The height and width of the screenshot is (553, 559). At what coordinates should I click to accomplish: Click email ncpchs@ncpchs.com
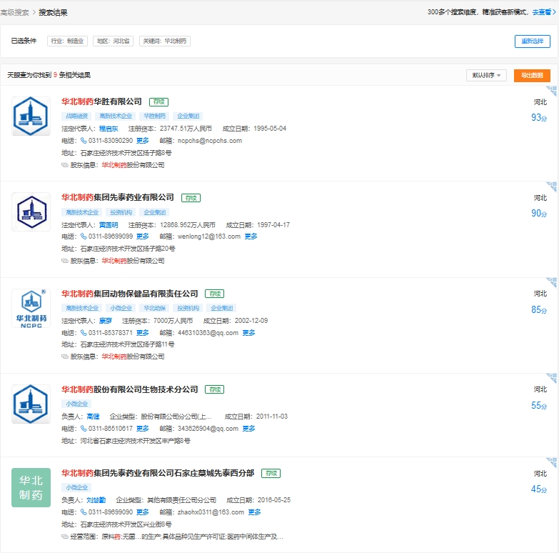(210, 141)
